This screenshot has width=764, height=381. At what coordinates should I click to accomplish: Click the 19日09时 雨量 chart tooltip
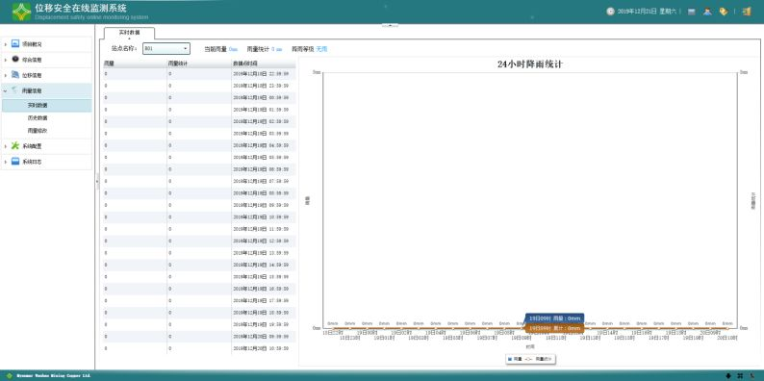(x=555, y=318)
